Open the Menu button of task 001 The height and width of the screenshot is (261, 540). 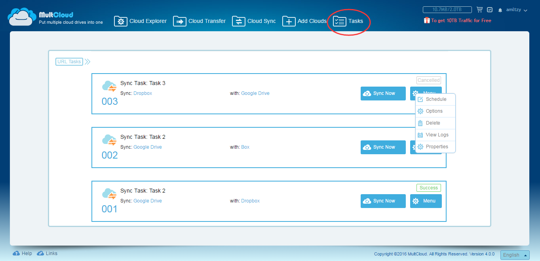426,201
